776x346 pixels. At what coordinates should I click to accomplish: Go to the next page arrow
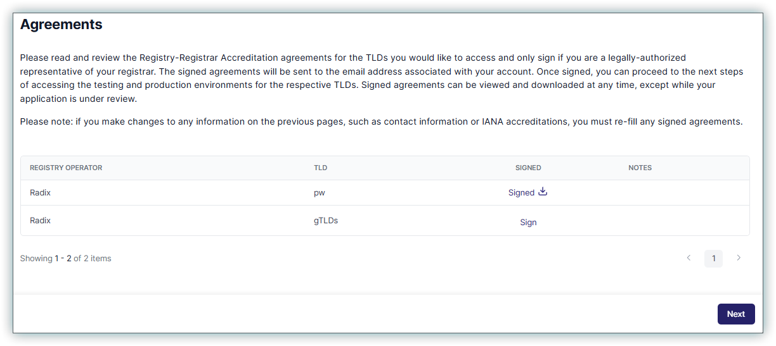[738, 258]
